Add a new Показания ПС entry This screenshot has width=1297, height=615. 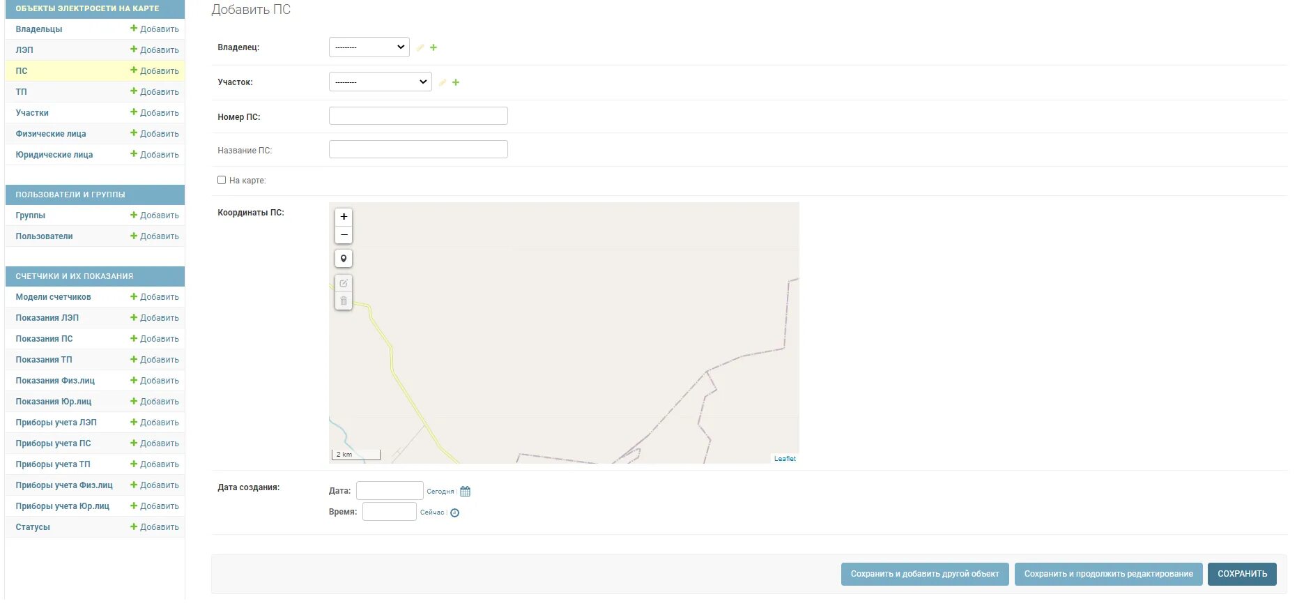[x=155, y=339]
